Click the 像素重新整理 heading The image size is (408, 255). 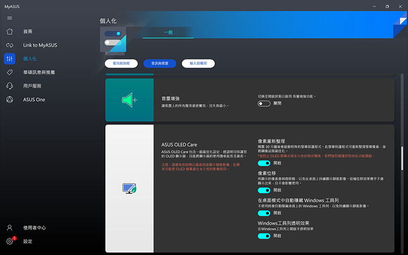271,141
